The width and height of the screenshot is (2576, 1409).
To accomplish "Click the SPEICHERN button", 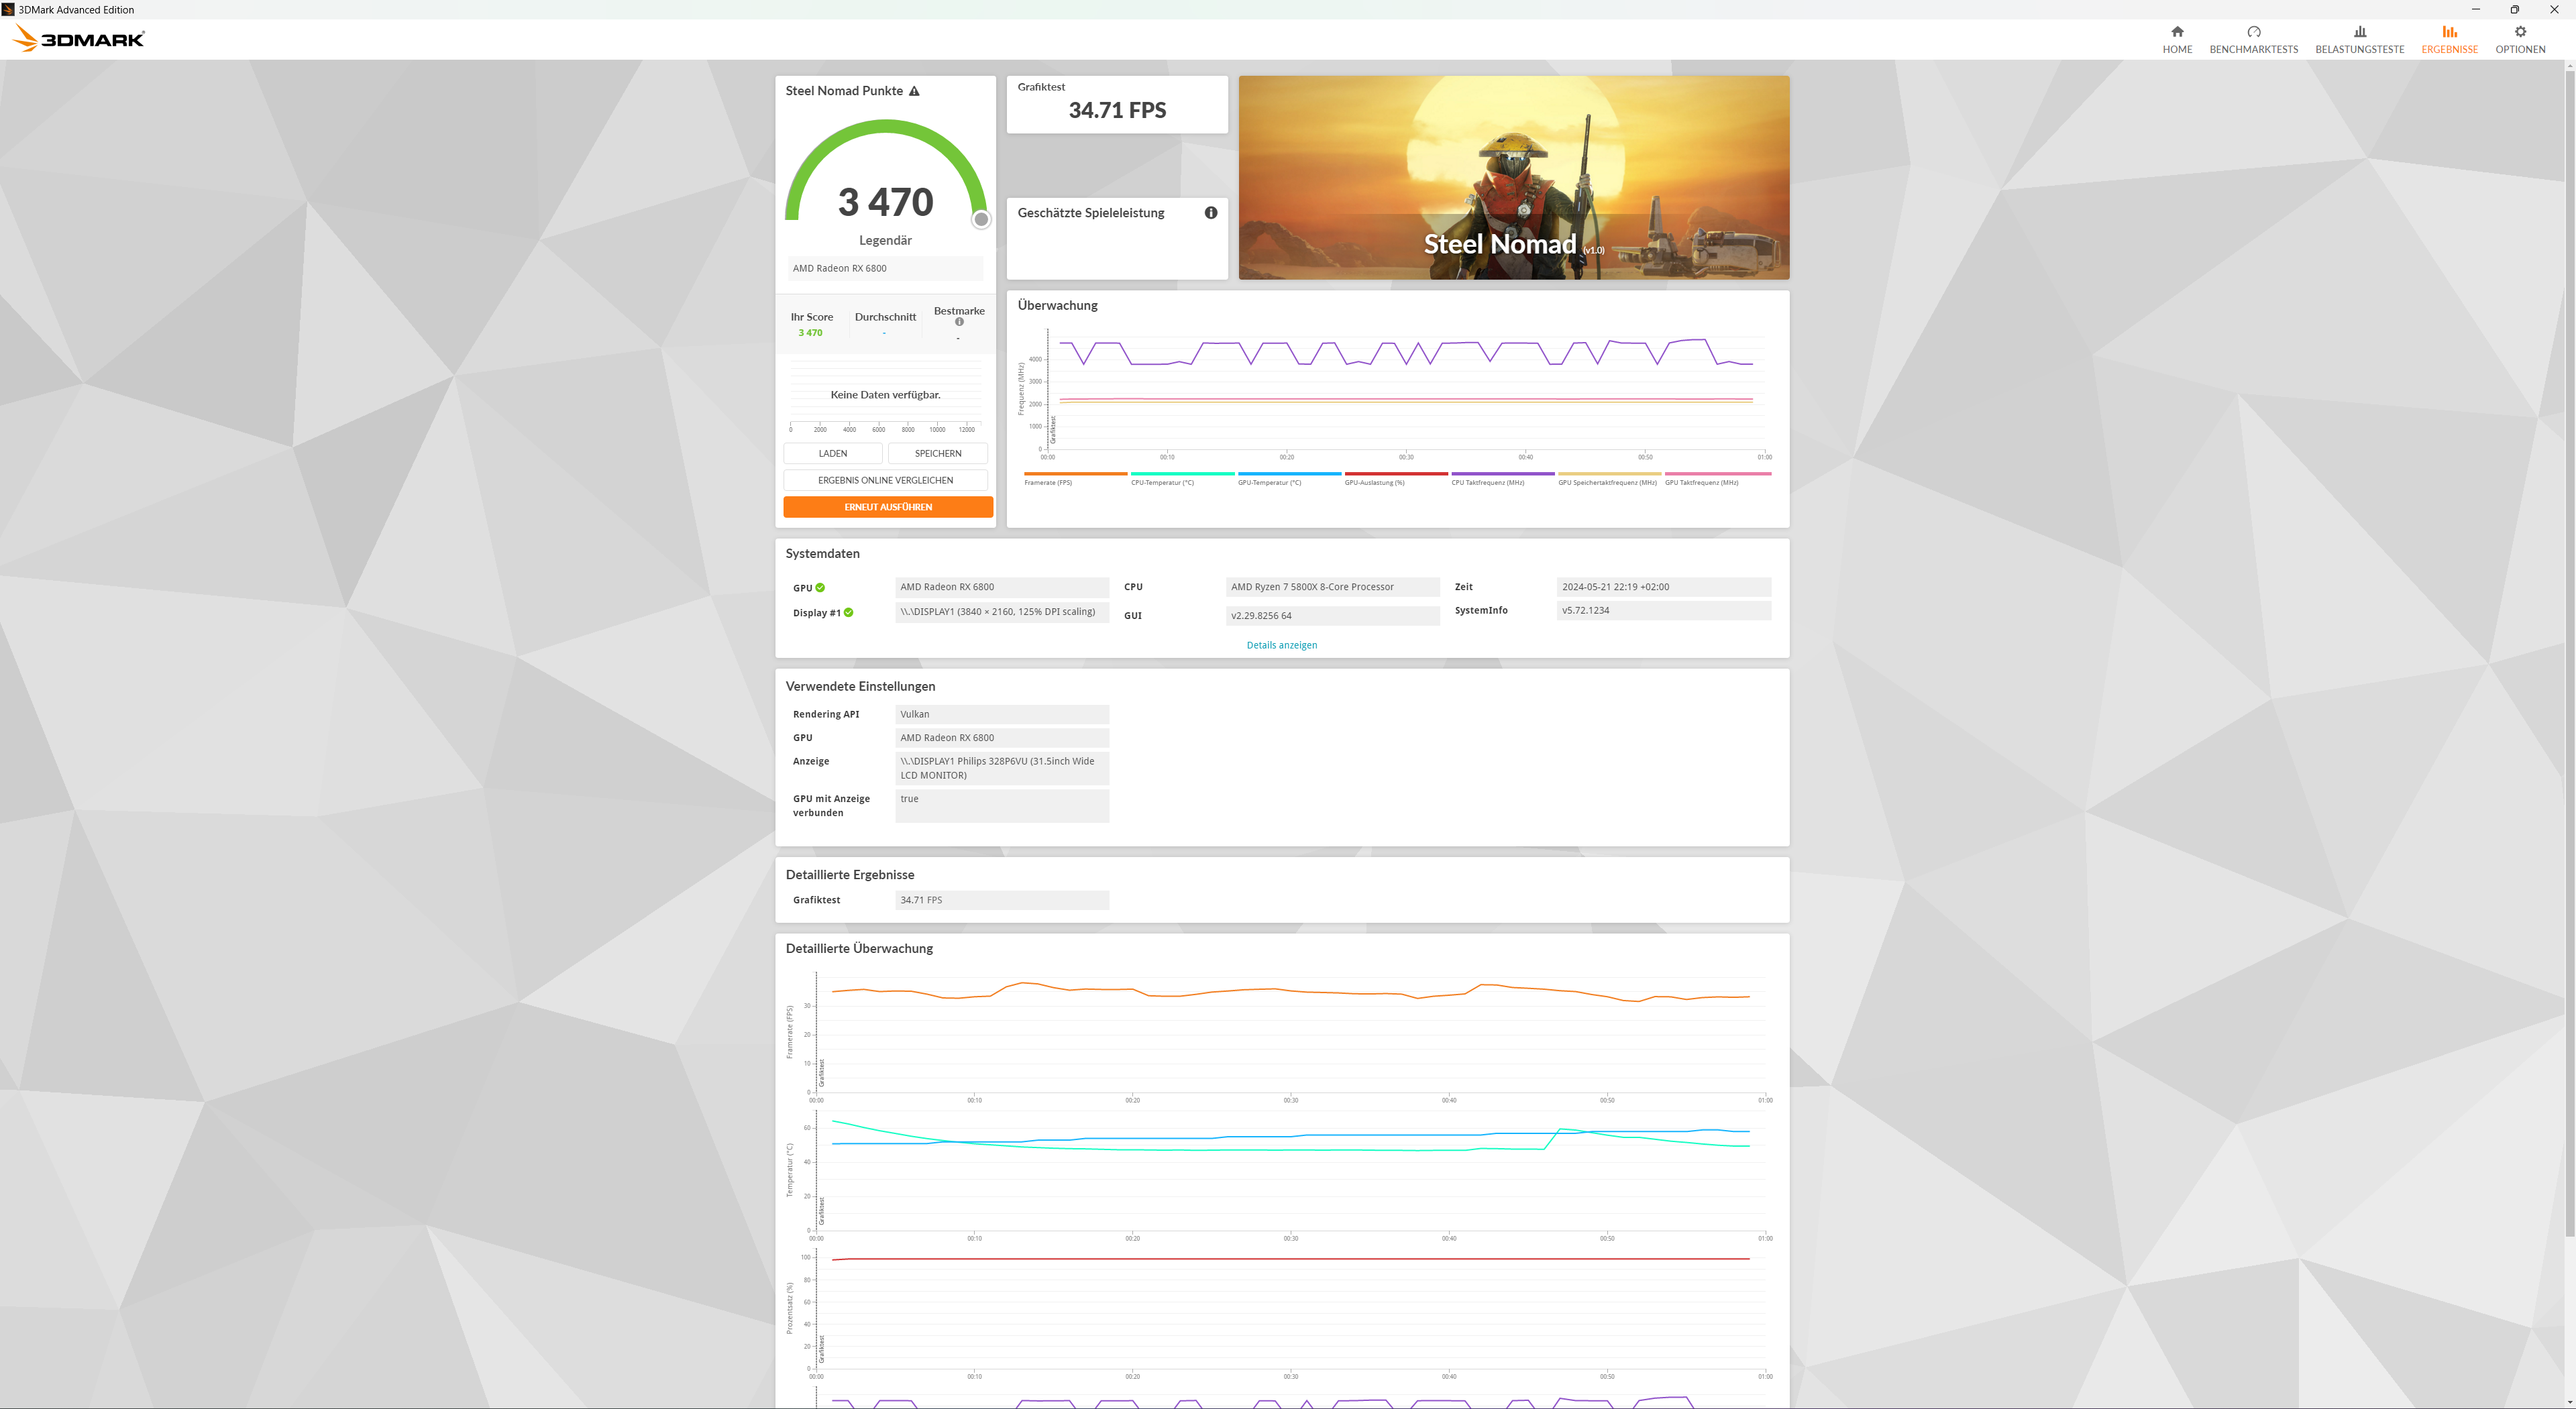I will tap(937, 454).
